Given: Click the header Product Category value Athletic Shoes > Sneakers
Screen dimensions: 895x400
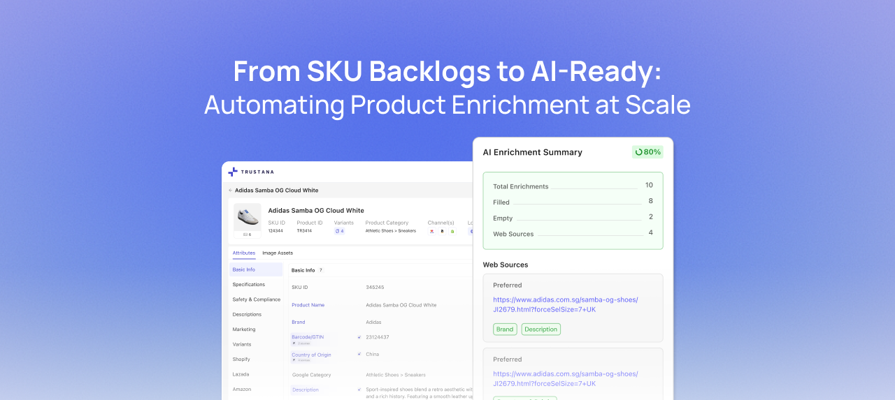Looking at the screenshot, I should point(391,231).
